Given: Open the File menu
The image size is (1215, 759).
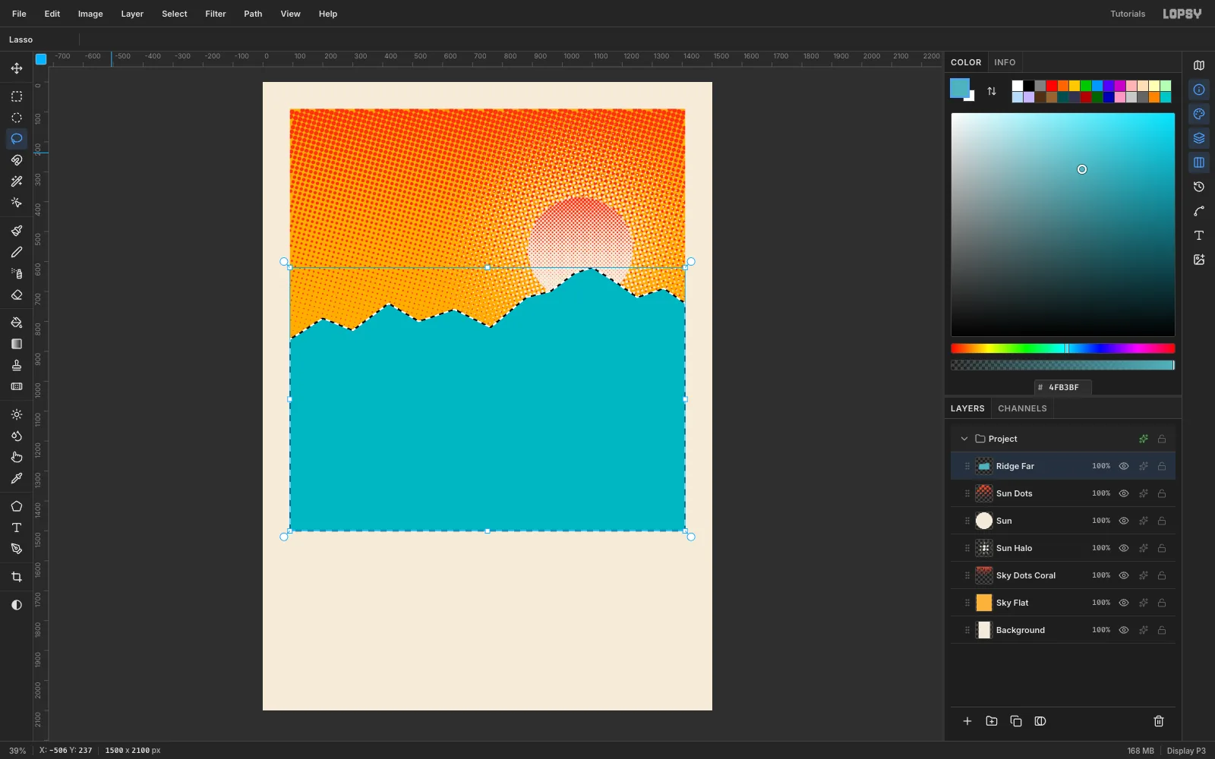Looking at the screenshot, I should point(19,14).
